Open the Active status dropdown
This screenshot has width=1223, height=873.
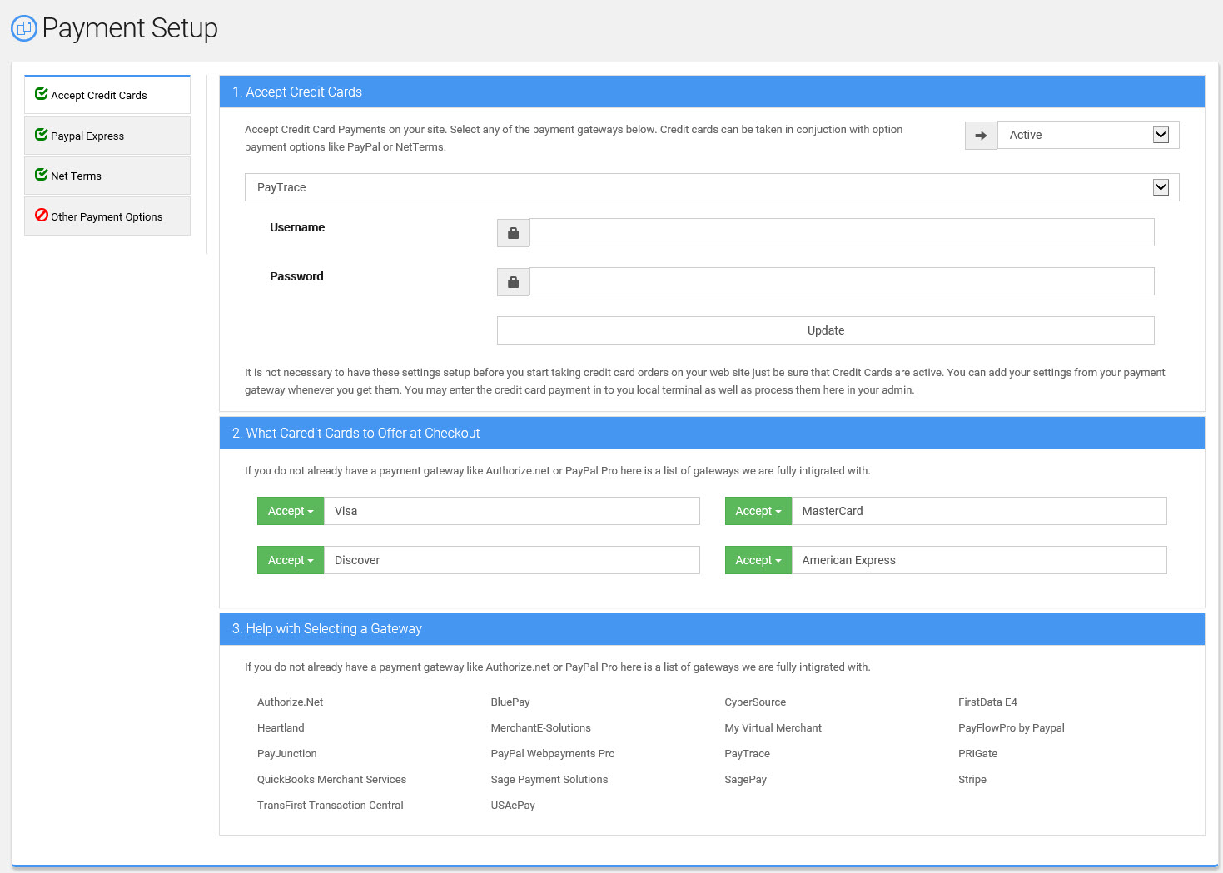tap(1087, 136)
